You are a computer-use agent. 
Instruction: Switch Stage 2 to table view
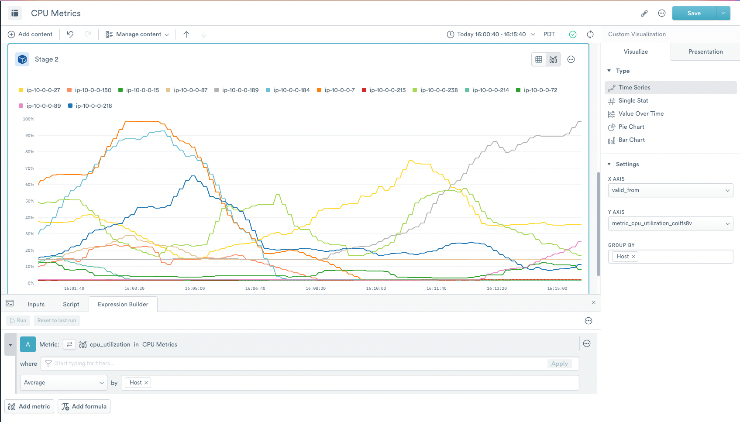point(539,59)
